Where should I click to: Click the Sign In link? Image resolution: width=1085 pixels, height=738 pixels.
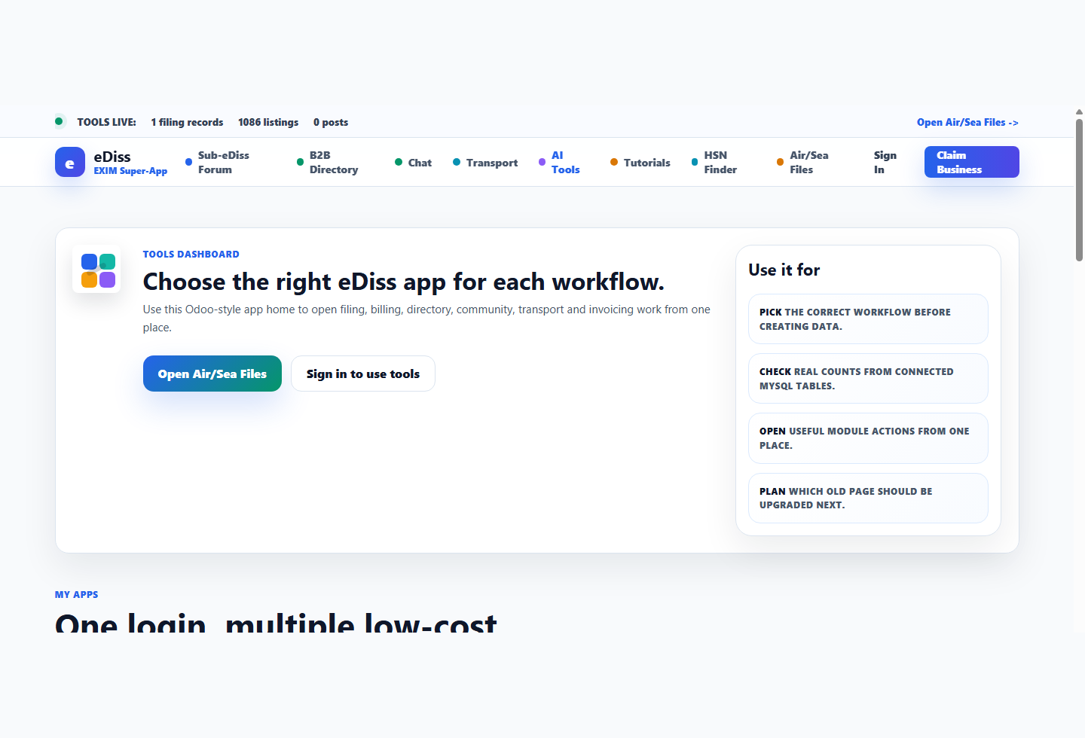(885, 163)
